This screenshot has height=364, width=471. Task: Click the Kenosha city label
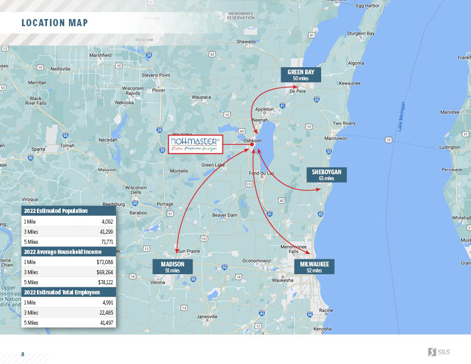(x=322, y=329)
